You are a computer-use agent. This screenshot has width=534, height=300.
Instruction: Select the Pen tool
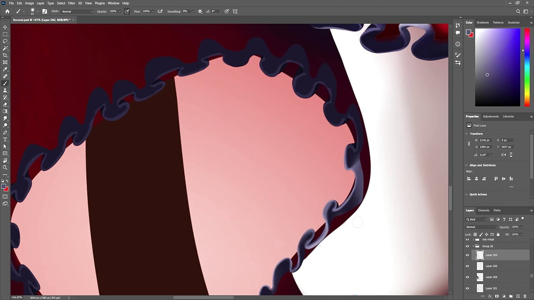[x=5, y=132]
